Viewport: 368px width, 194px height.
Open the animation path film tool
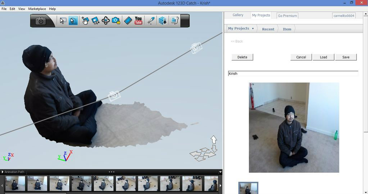128,20
